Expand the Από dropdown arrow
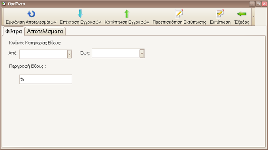This screenshot has width=268, height=150. [x=69, y=54]
